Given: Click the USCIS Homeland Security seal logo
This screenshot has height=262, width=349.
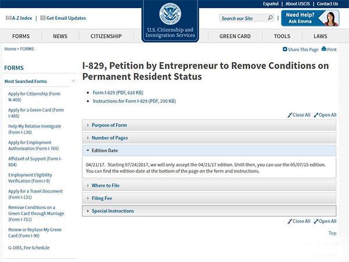Looking at the screenshot, I should pos(170,15).
